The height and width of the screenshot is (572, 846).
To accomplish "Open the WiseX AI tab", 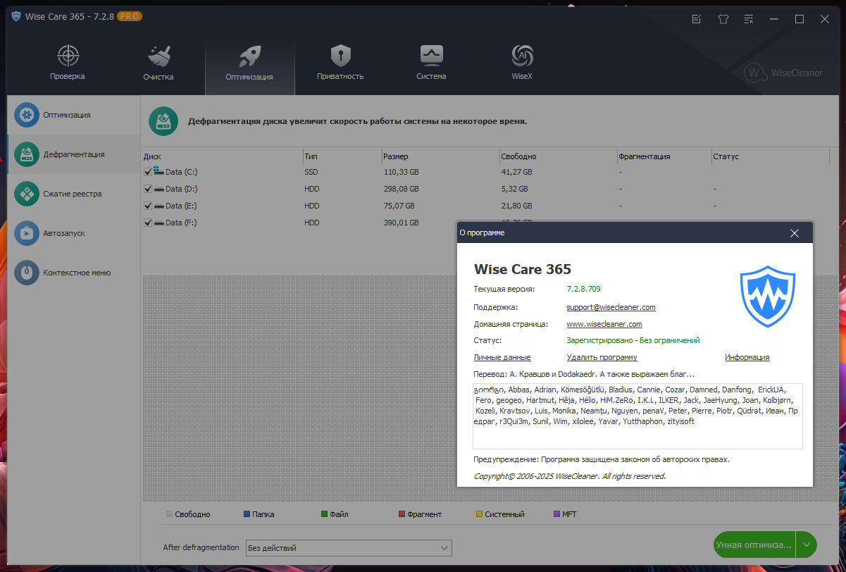I will click(x=522, y=63).
